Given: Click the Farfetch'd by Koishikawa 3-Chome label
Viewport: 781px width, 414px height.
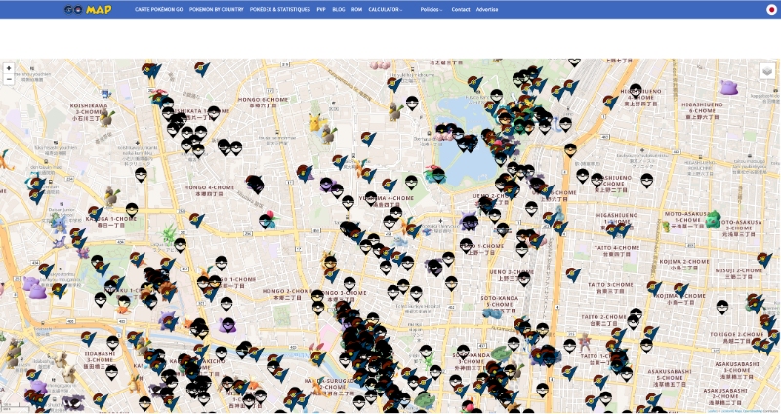Looking at the screenshot, I should pos(106,118).
